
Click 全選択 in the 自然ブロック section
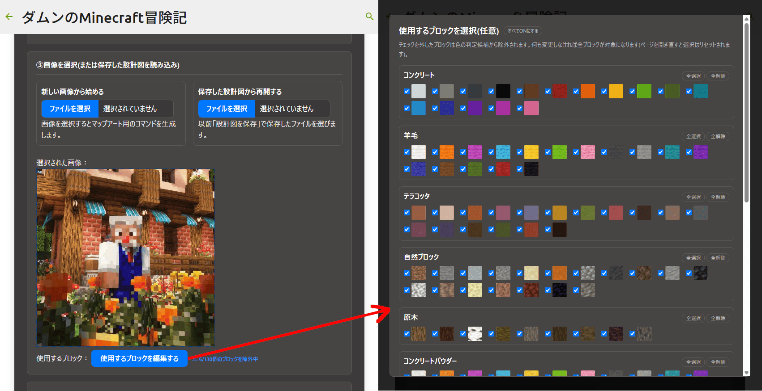tap(694, 258)
